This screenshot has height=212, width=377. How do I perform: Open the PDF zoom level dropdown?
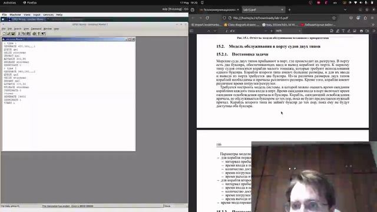(x=288, y=31)
